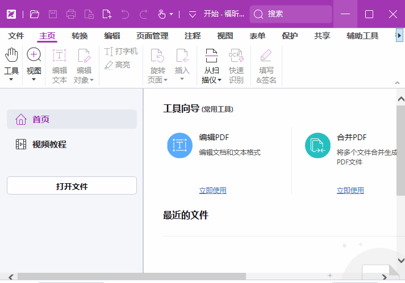Expand the 工具 dropdown arrow
The width and height of the screenshot is (405, 283).
tap(11, 79)
